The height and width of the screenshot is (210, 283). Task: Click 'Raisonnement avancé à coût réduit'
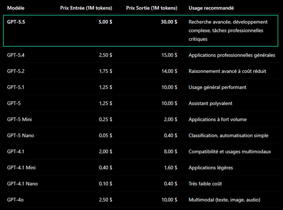227,71
